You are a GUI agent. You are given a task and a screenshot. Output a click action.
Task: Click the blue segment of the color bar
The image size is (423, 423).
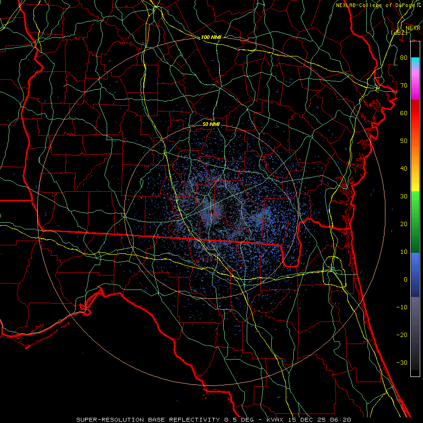[x=415, y=275]
